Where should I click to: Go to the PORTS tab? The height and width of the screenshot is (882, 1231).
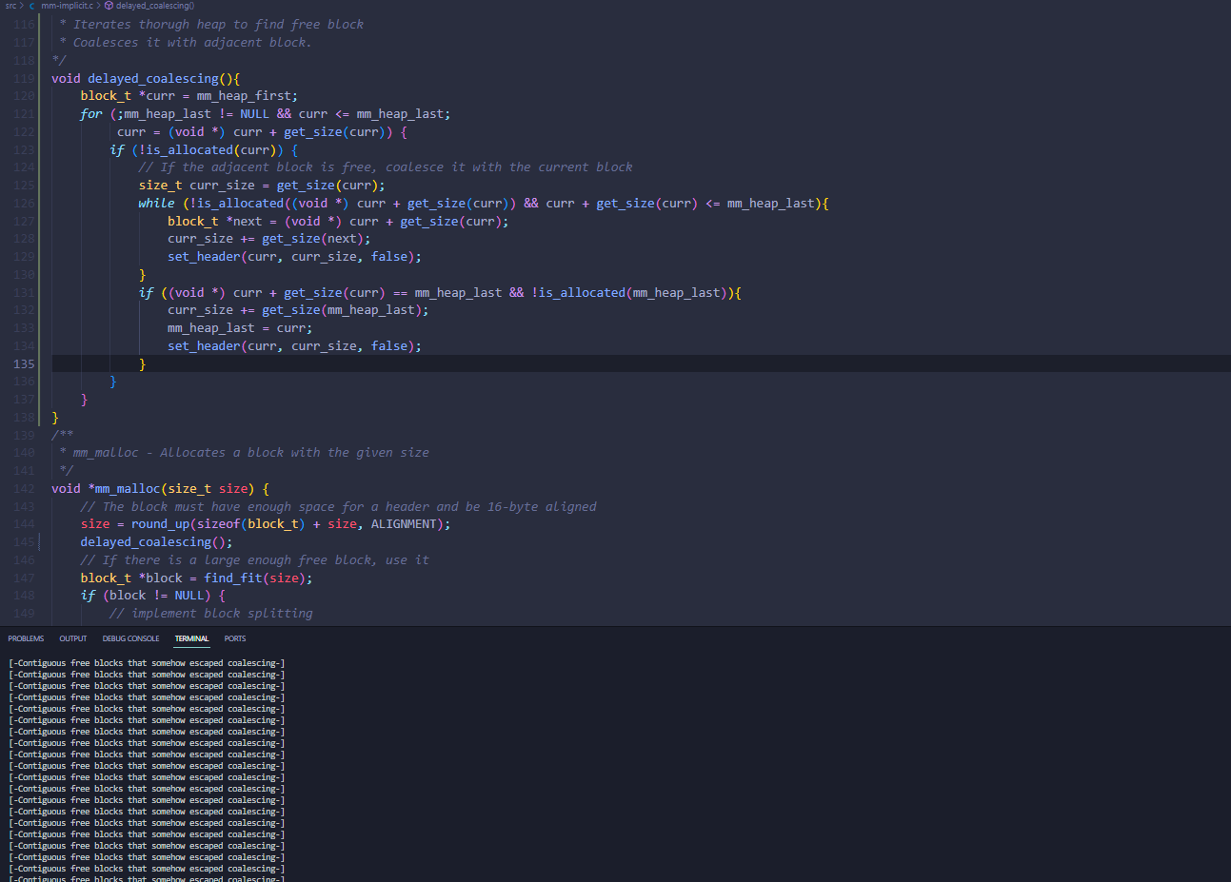click(x=235, y=638)
